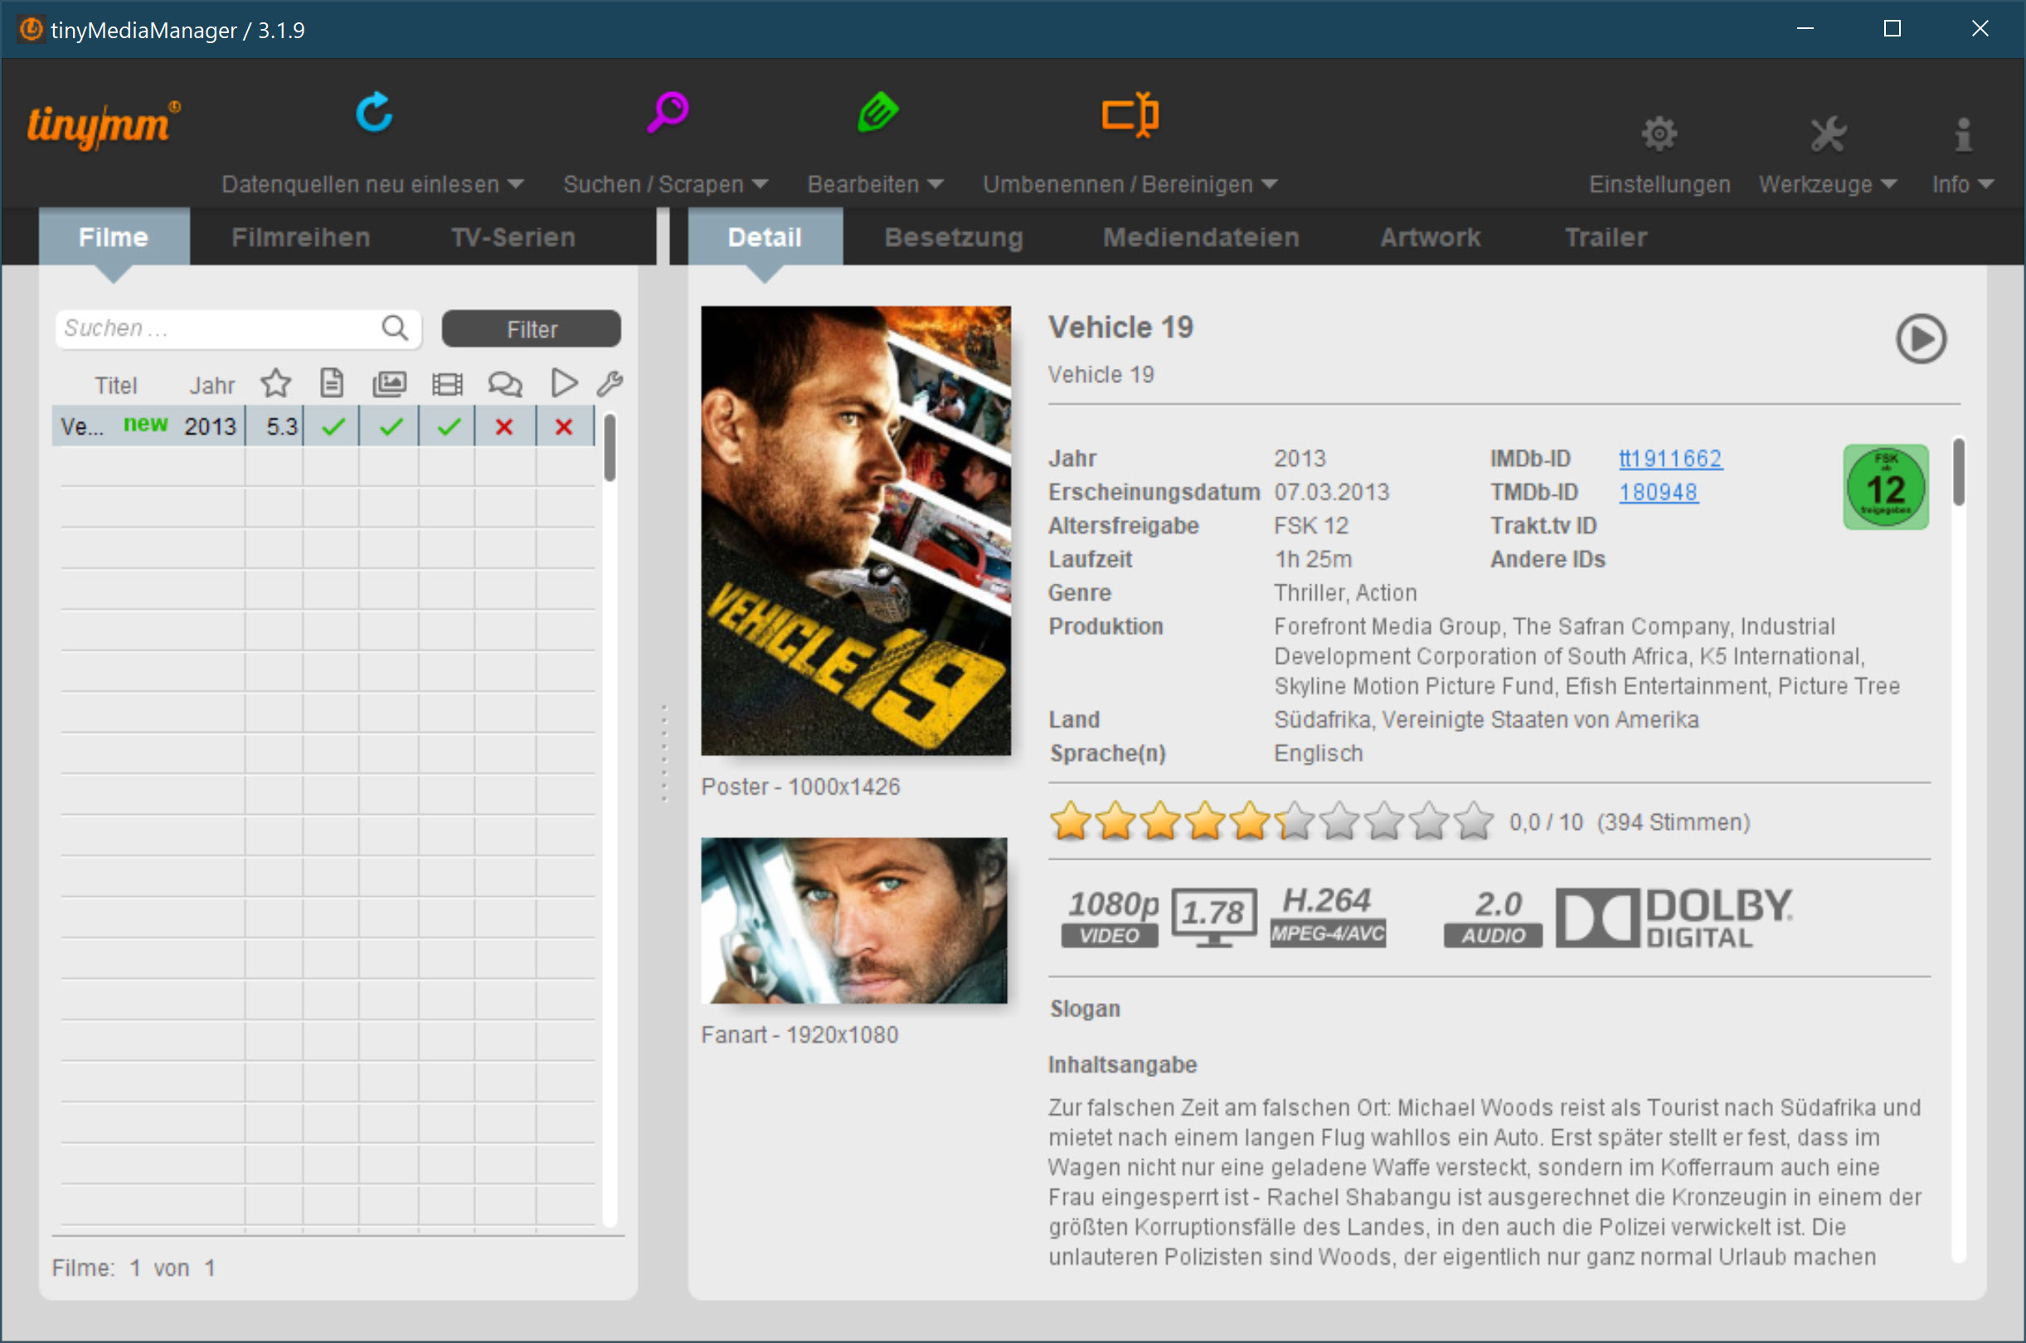Expand Info dropdown arrow
Viewport: 2026px width, 1343px height.
click(1986, 184)
